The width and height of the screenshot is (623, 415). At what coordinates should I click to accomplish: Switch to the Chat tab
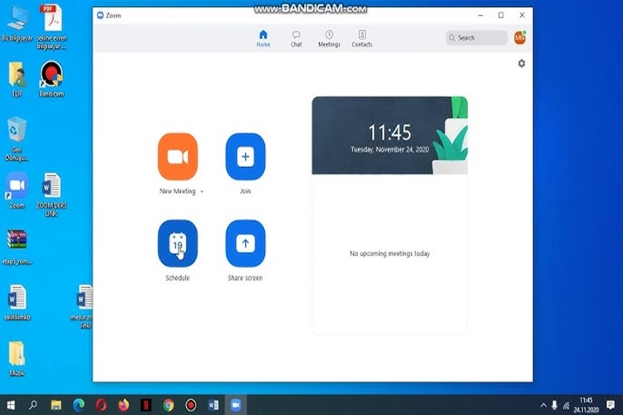tap(296, 38)
